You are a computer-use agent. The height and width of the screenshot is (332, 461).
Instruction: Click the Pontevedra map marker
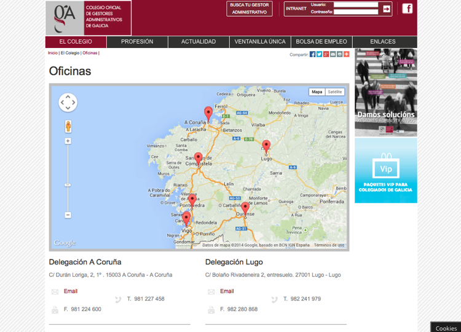tap(192, 201)
